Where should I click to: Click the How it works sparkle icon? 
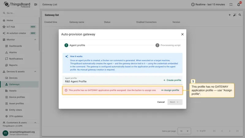pos(67,56)
